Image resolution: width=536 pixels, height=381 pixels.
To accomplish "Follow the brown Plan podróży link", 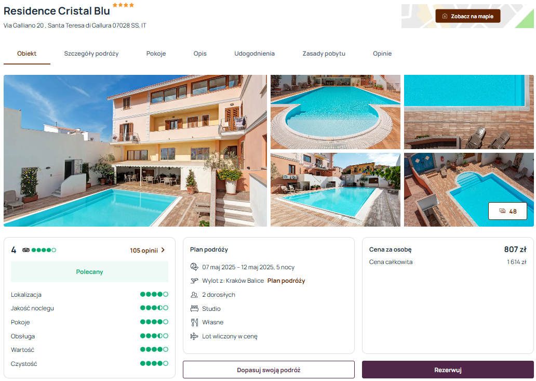I will [286, 281].
